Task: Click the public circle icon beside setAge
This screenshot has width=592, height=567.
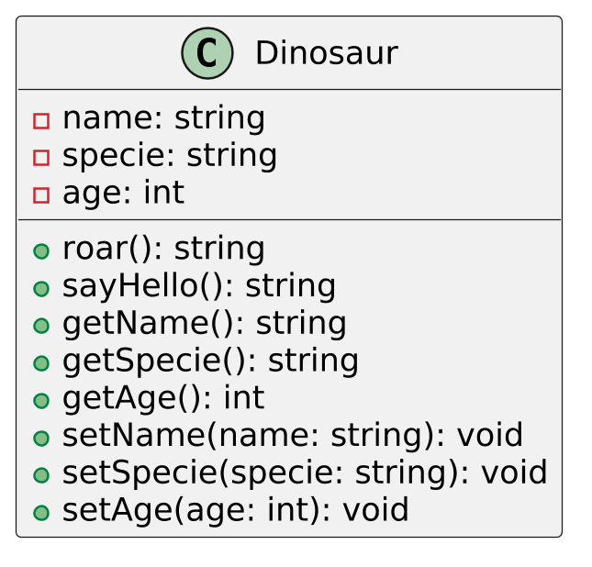Action: pyautogui.click(x=40, y=512)
